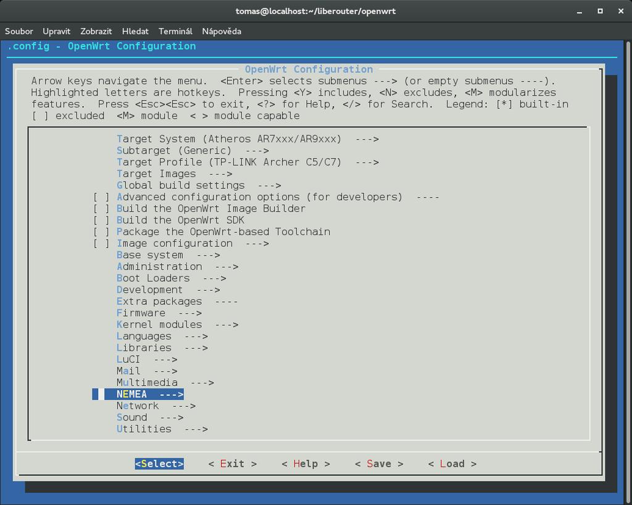
Task: Toggle Package the OpenWrt-based Toolchain checkbox
Action: coord(101,232)
